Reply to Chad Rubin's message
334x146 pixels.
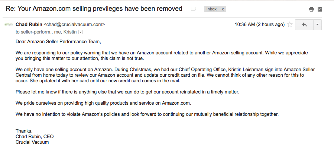pos(304,25)
